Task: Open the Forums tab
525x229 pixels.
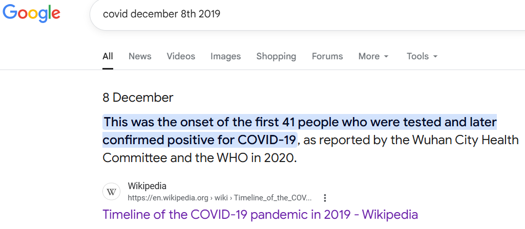Action: [x=327, y=56]
